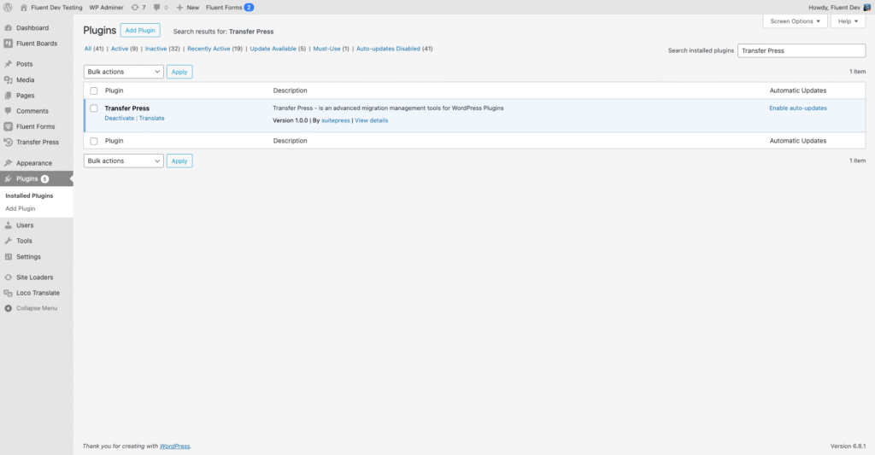Click the Site Loaders sidebar icon

pyautogui.click(x=9, y=277)
